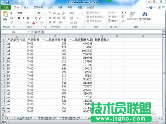This screenshot has height=124, width=166.
Task: Select the 一季度销售情况表 sheet tab
Action: (x=46, y=118)
